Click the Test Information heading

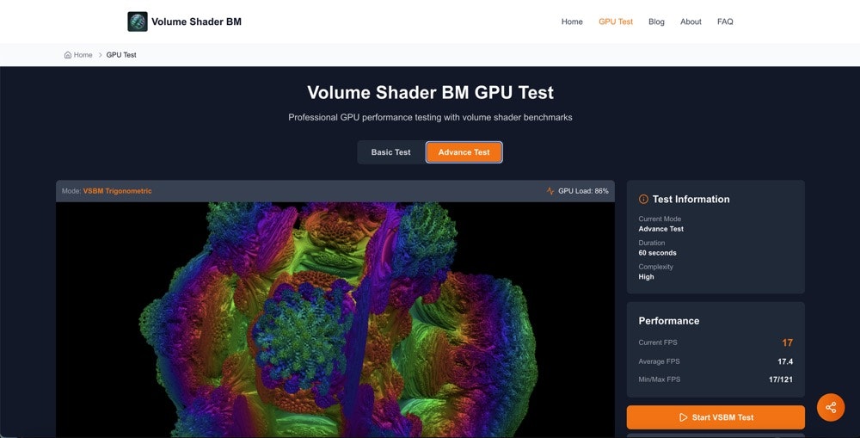pos(691,200)
